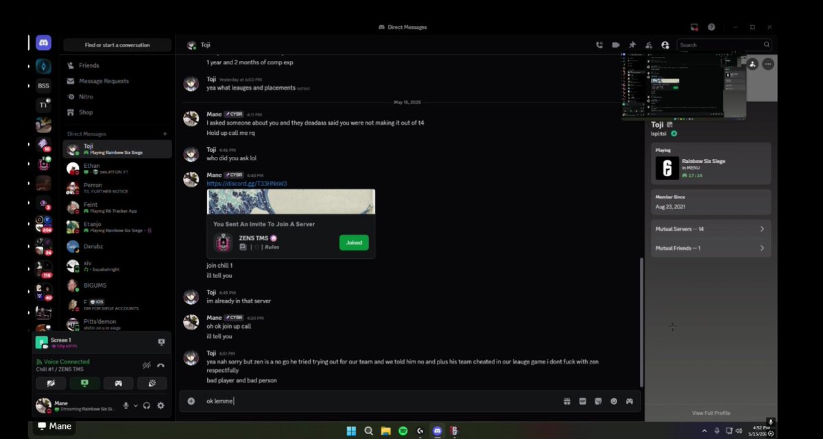Click Mane's user avatar in bottom panel
Viewport: 823px width, 439px height.
click(44, 405)
